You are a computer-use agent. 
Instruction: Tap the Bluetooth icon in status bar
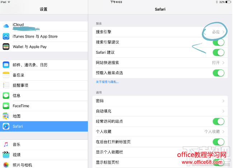217,2
